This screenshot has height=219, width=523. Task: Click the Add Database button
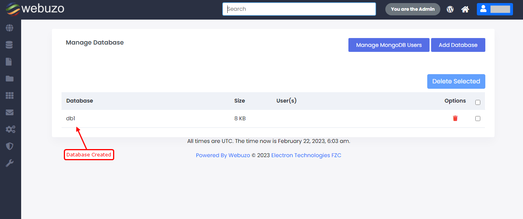[x=458, y=45]
